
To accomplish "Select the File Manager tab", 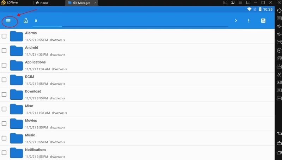I will [79, 3].
